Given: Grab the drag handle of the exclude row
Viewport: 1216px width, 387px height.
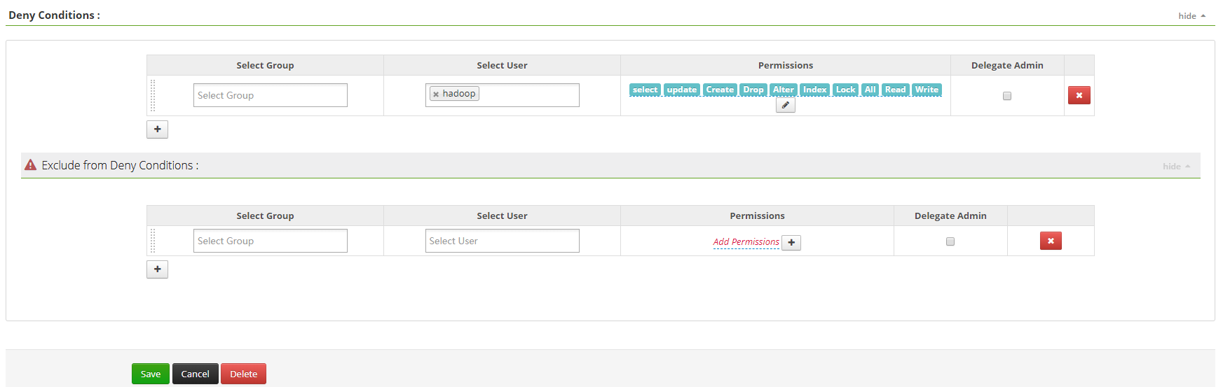Looking at the screenshot, I should pyautogui.click(x=153, y=241).
